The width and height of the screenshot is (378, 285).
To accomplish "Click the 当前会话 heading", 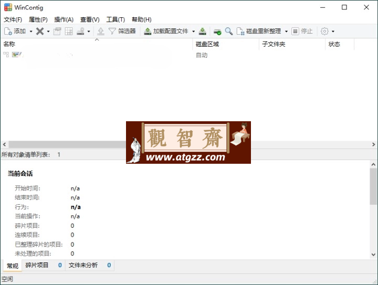I will pyautogui.click(x=20, y=173).
